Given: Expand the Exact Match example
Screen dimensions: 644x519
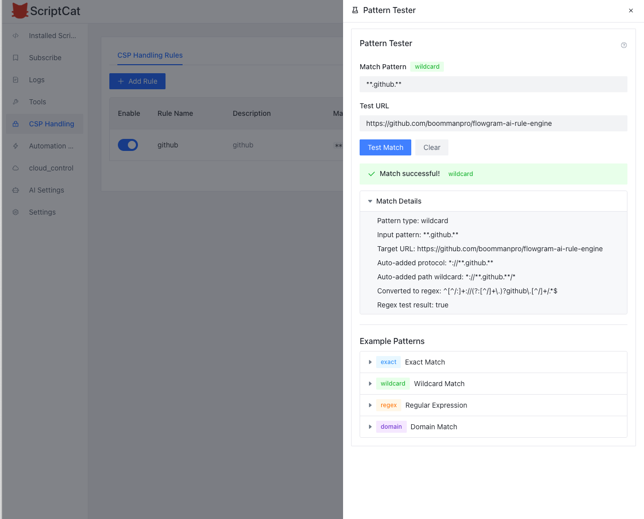Looking at the screenshot, I should pos(370,362).
